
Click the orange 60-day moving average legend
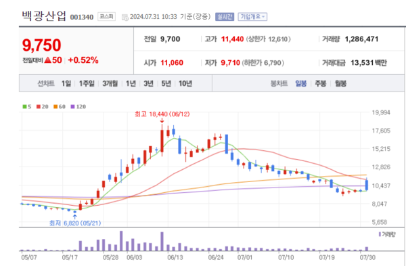tap(60, 106)
